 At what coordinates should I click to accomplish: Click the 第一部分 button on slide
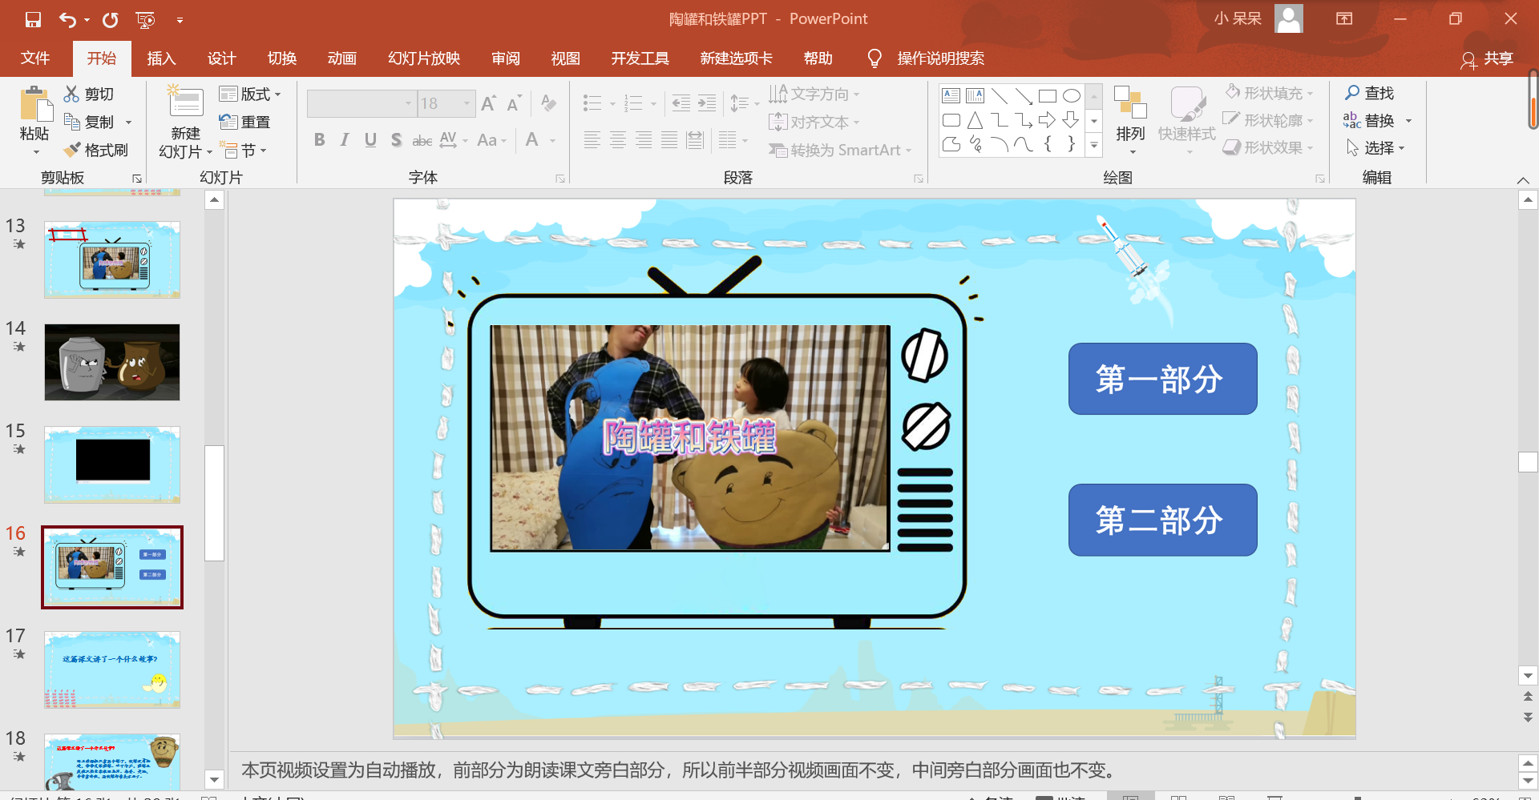(1162, 379)
